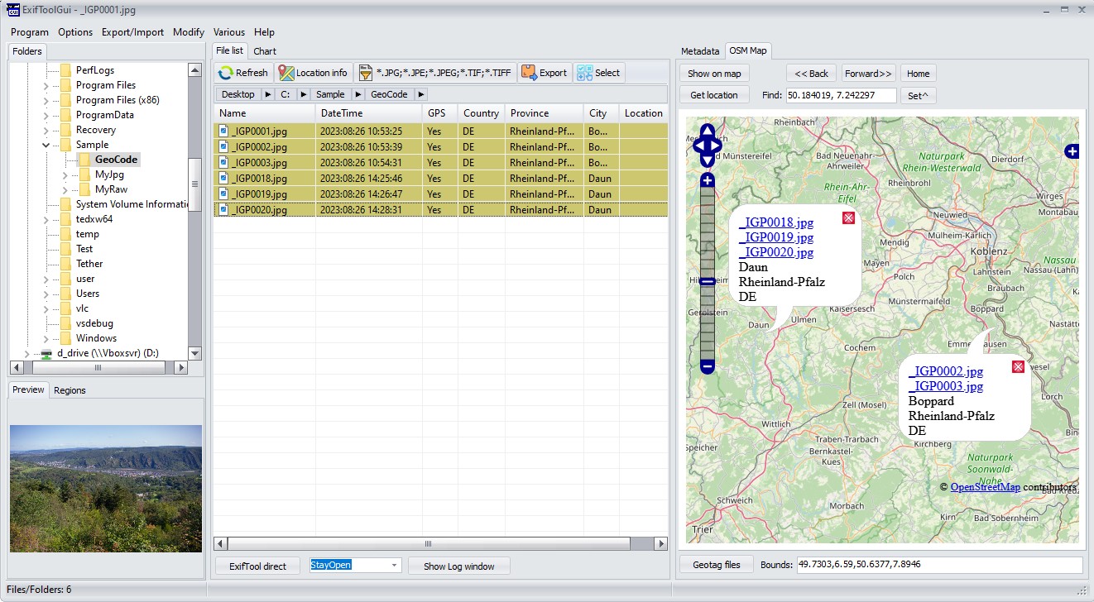Click the Bounds text field
1094x602 pixels.
coord(939,565)
